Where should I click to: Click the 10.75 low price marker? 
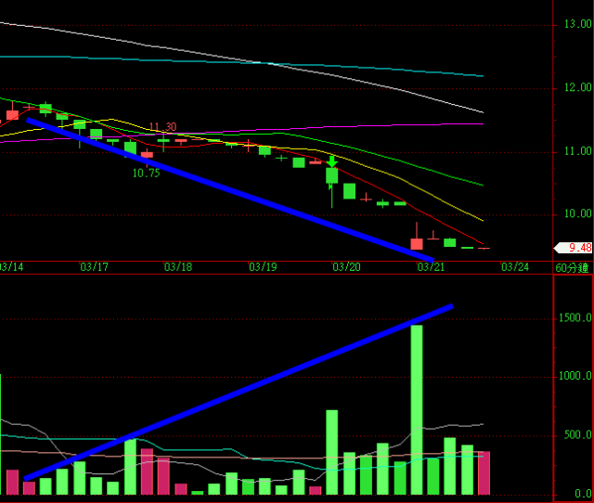(147, 174)
